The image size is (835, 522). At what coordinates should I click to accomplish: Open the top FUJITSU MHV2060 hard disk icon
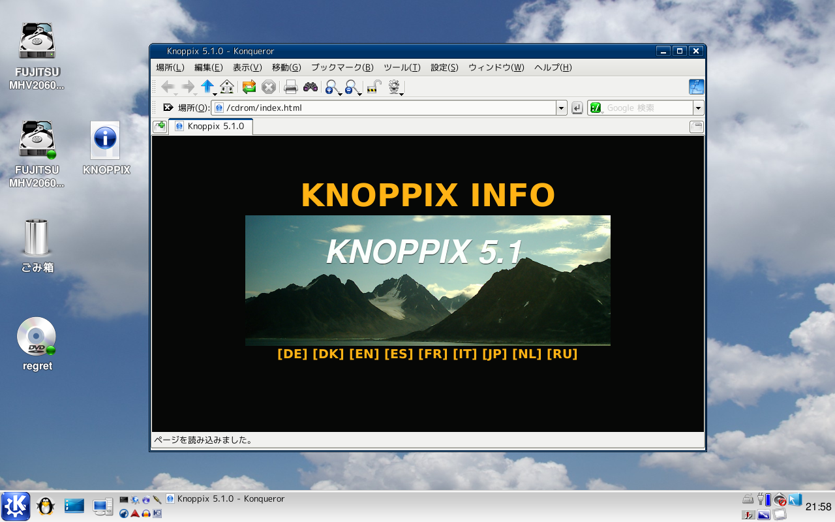(37, 57)
